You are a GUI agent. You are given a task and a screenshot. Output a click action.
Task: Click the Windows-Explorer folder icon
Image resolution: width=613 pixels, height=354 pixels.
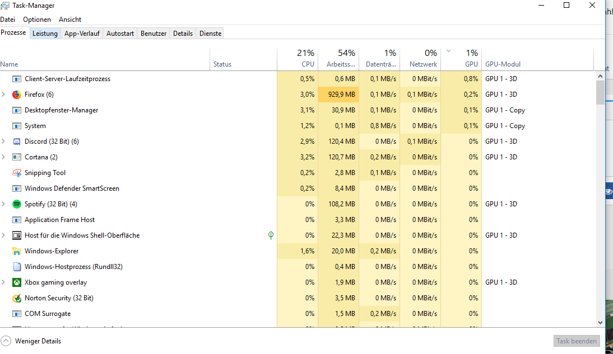click(x=16, y=251)
